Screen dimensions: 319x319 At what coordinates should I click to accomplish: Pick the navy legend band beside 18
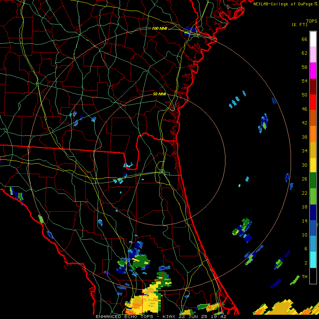313,212
